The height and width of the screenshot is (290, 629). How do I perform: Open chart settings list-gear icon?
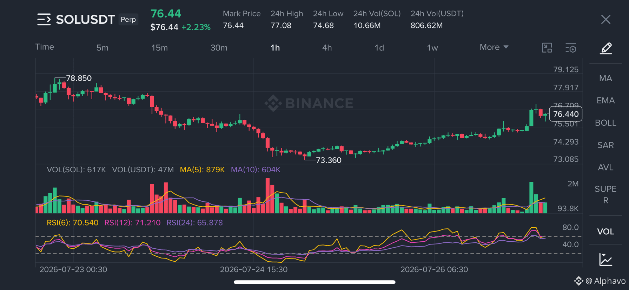pos(571,48)
